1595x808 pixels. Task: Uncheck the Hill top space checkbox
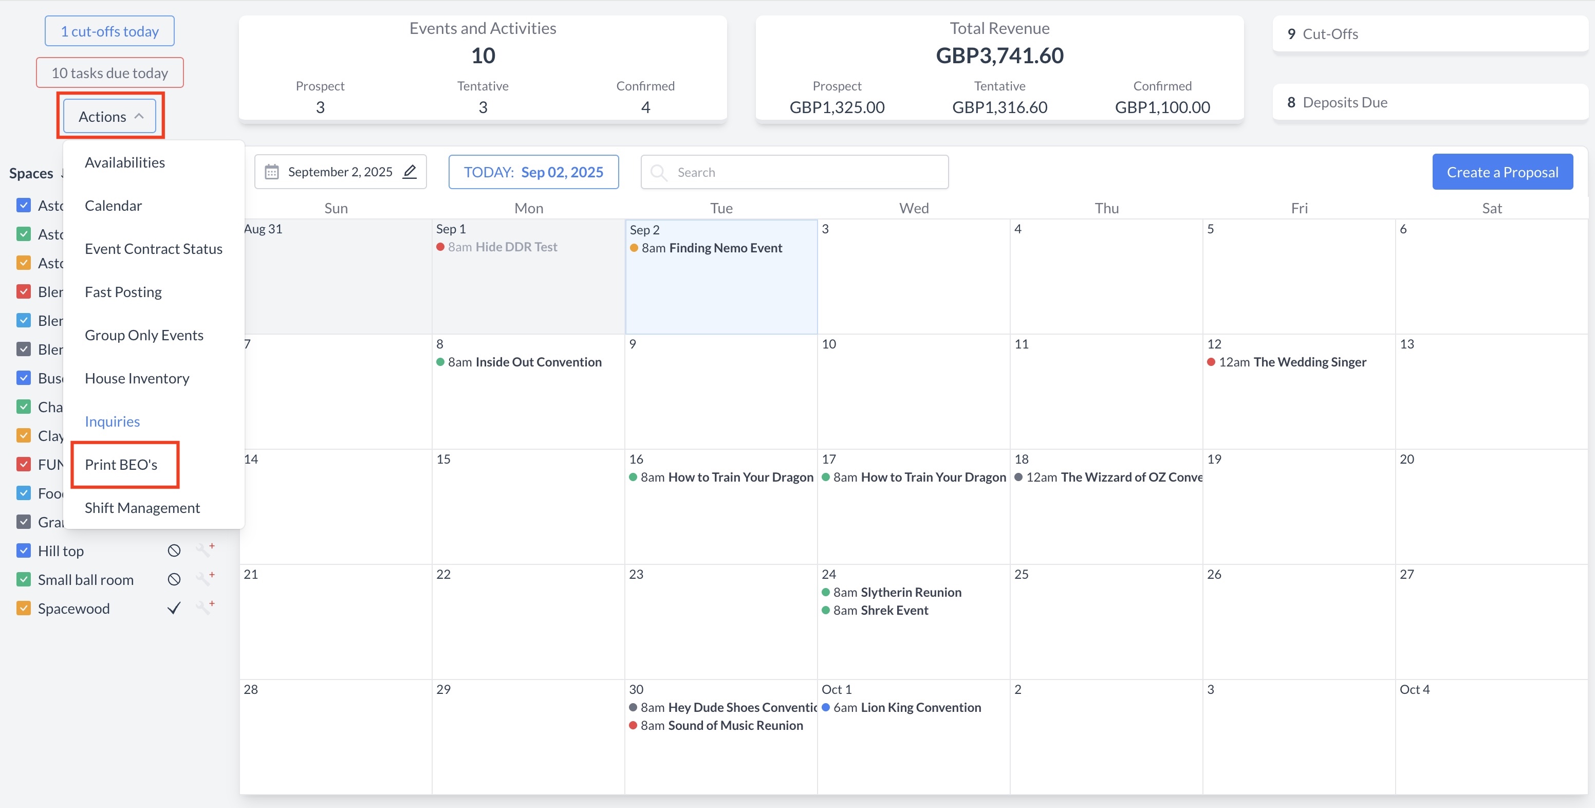(24, 550)
